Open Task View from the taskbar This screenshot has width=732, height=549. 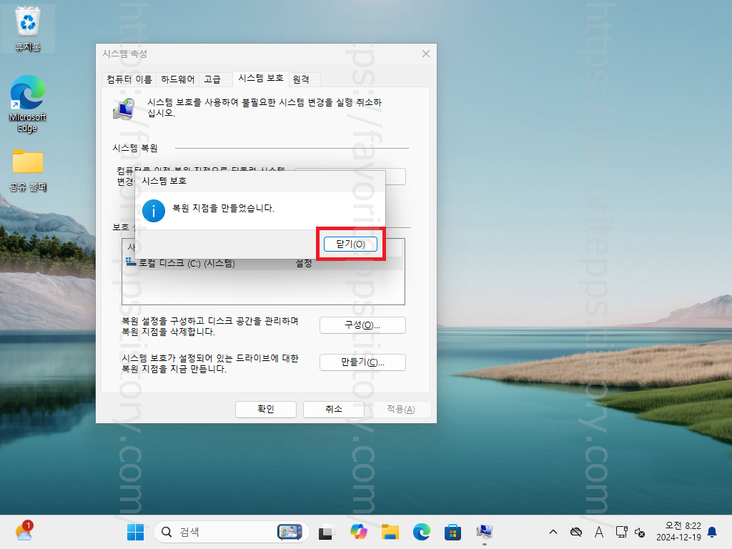click(x=326, y=532)
